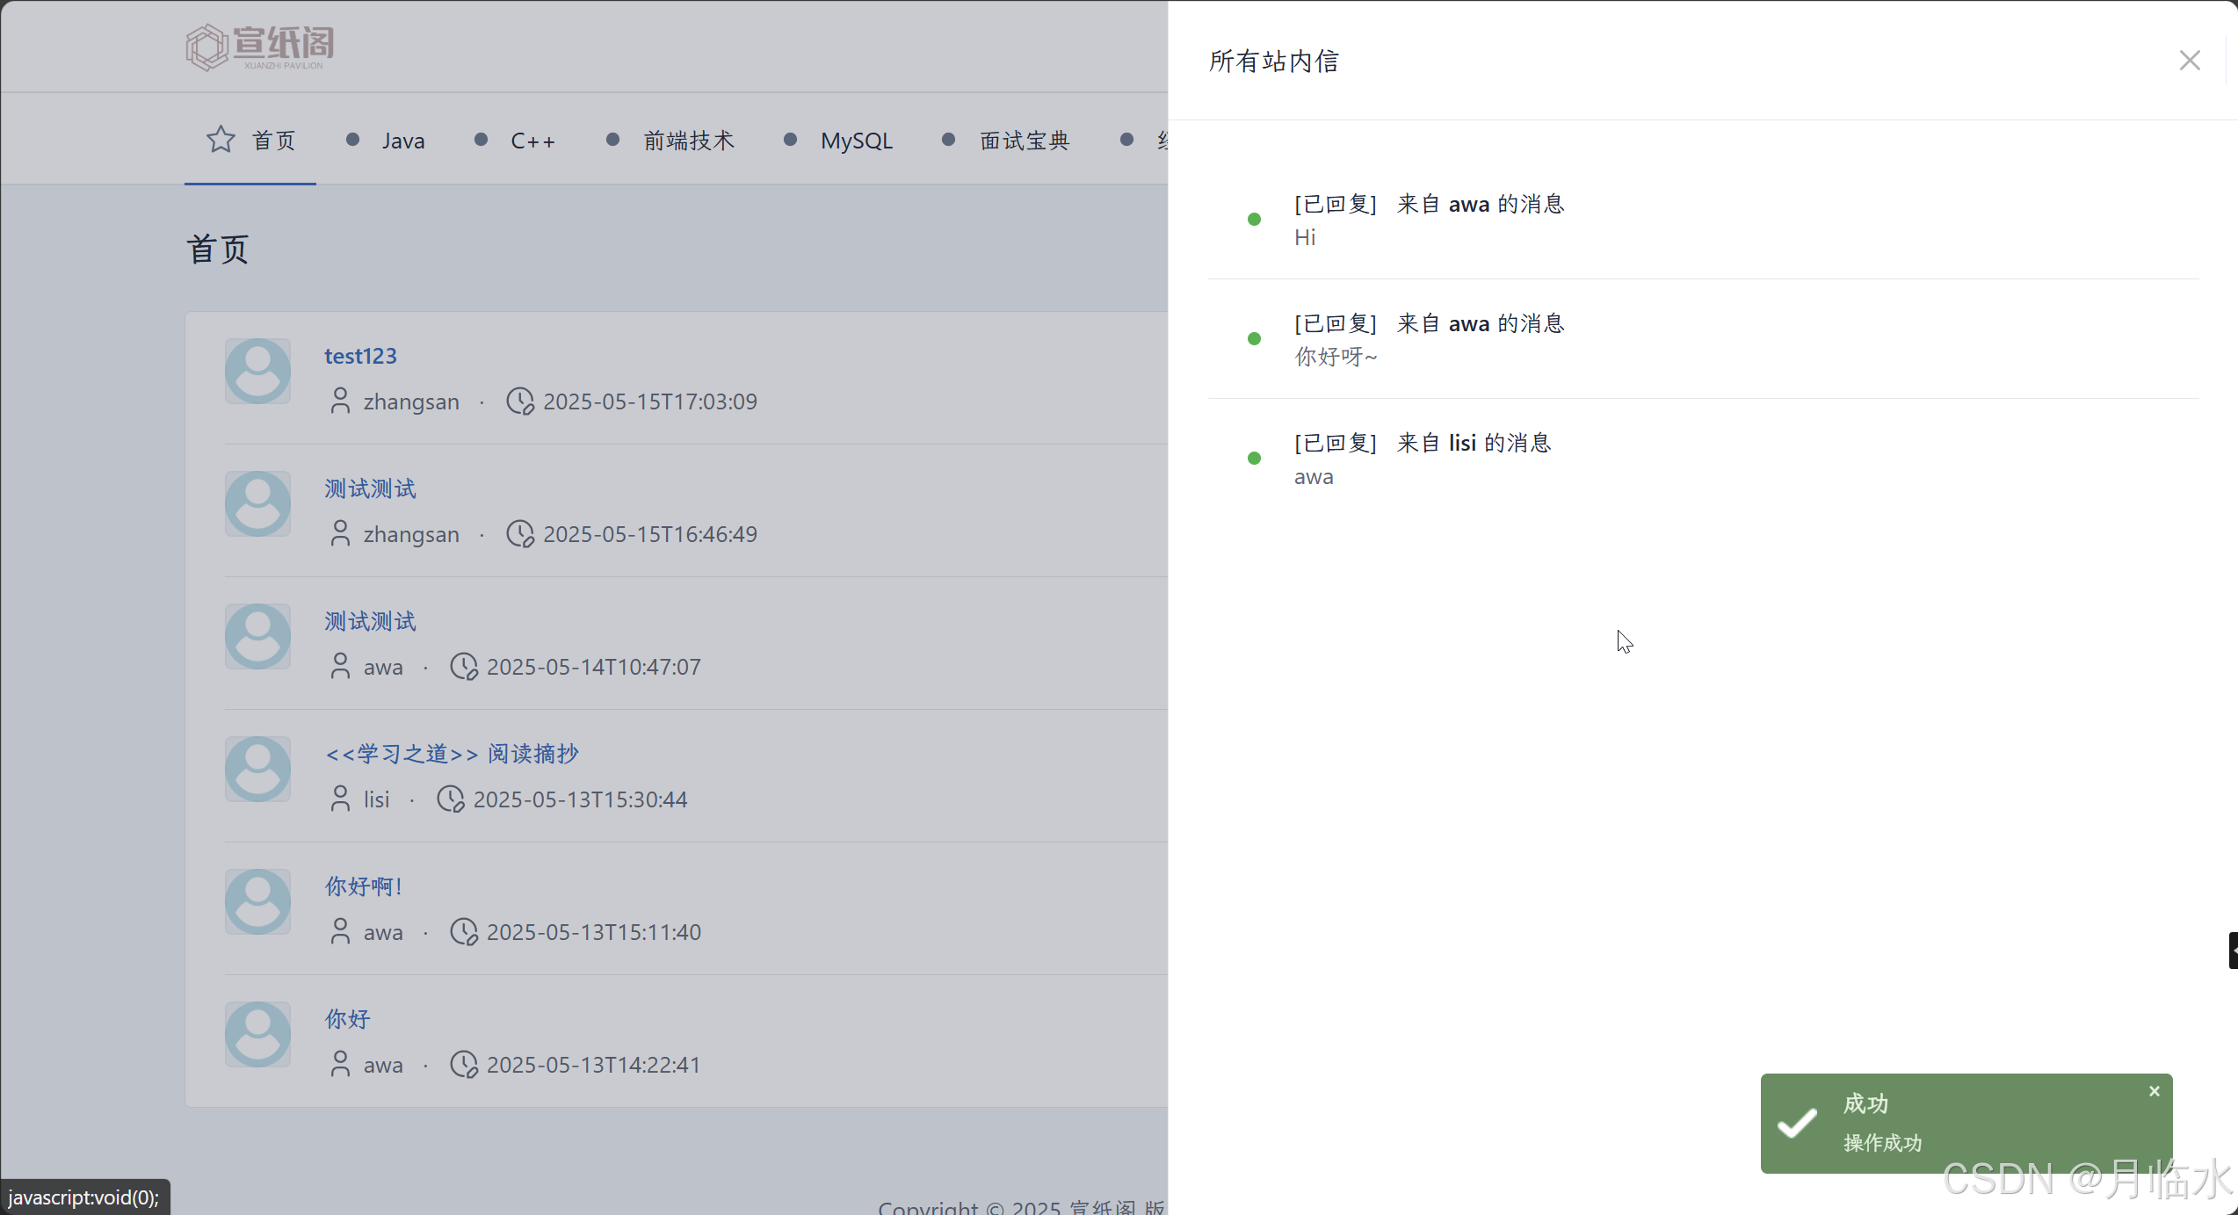This screenshot has width=2238, height=1215.
Task: Close the 所有站内信 side panel
Action: pos(2189,61)
